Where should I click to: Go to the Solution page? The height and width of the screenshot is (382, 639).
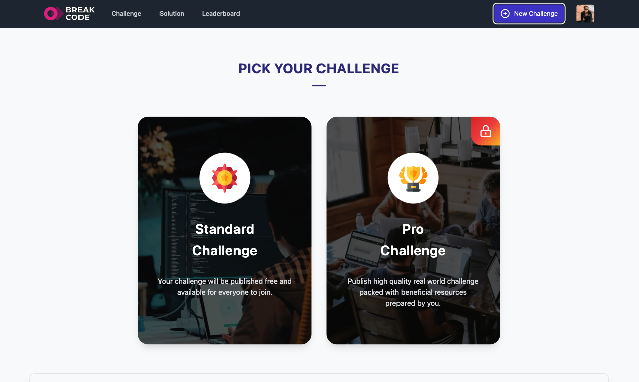172,14
